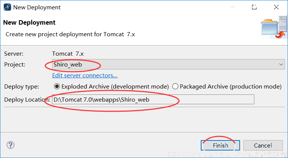Click the Deploy Location: label
The height and width of the screenshot is (158, 288).
pos(27,100)
